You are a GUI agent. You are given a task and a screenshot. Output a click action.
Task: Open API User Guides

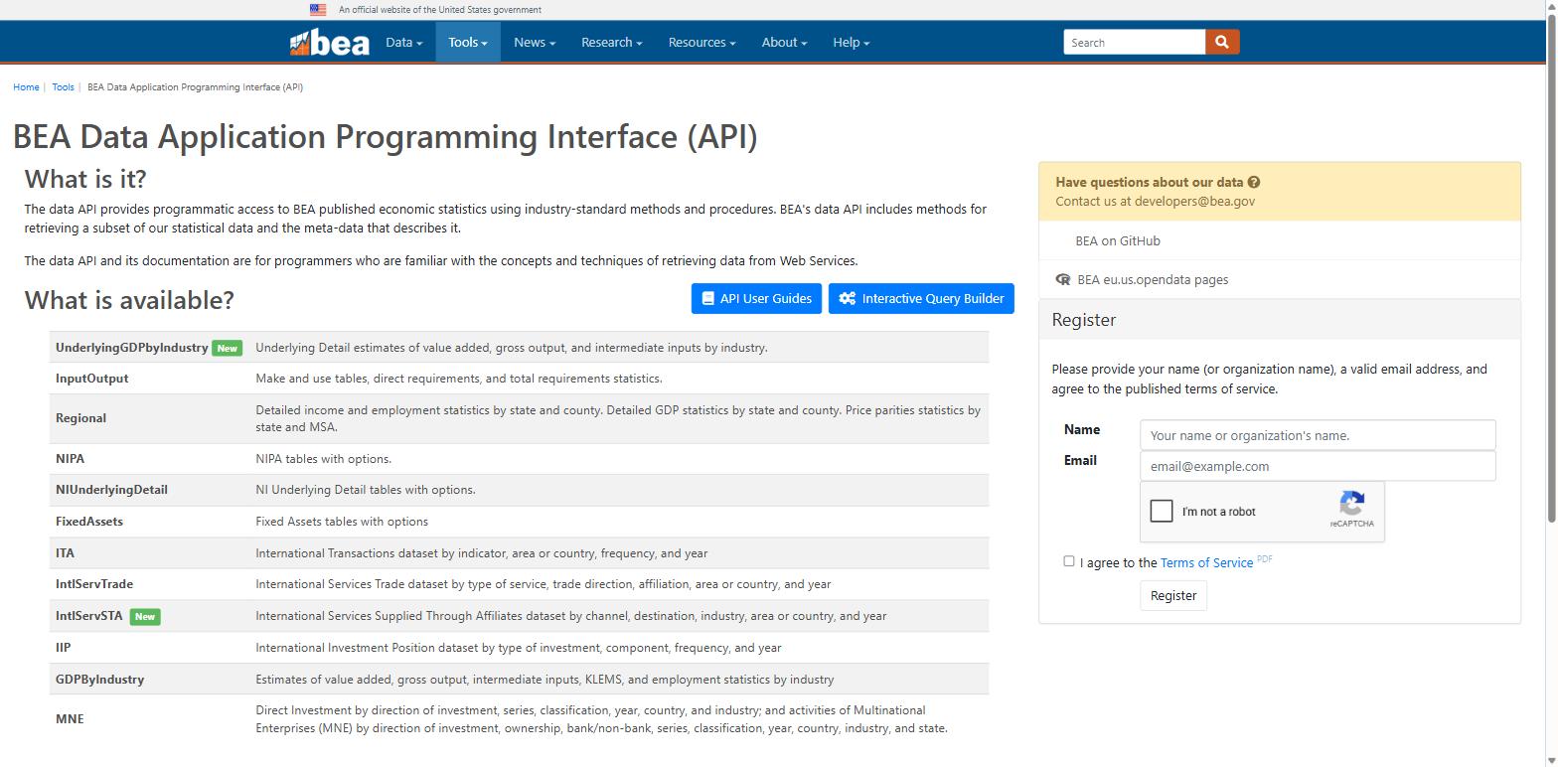click(756, 298)
